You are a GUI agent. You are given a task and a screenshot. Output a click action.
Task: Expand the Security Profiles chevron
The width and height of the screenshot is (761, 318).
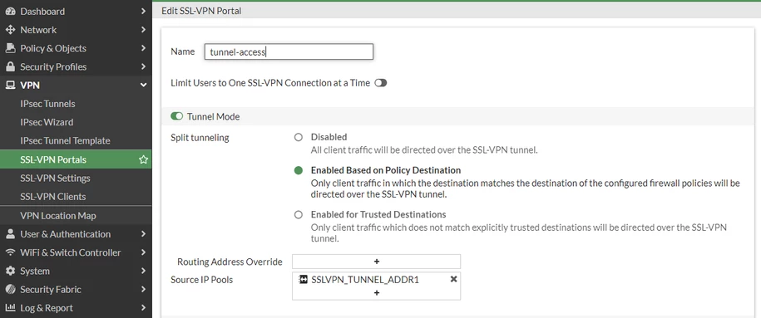point(143,66)
